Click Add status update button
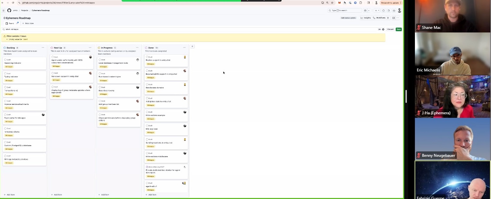The height and width of the screenshot is (199, 491). pyautogui.click(x=348, y=18)
